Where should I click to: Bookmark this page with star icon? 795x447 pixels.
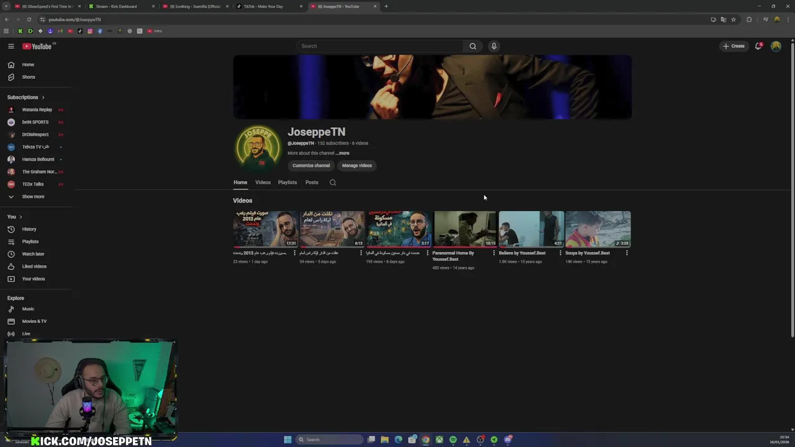pyautogui.click(x=734, y=19)
